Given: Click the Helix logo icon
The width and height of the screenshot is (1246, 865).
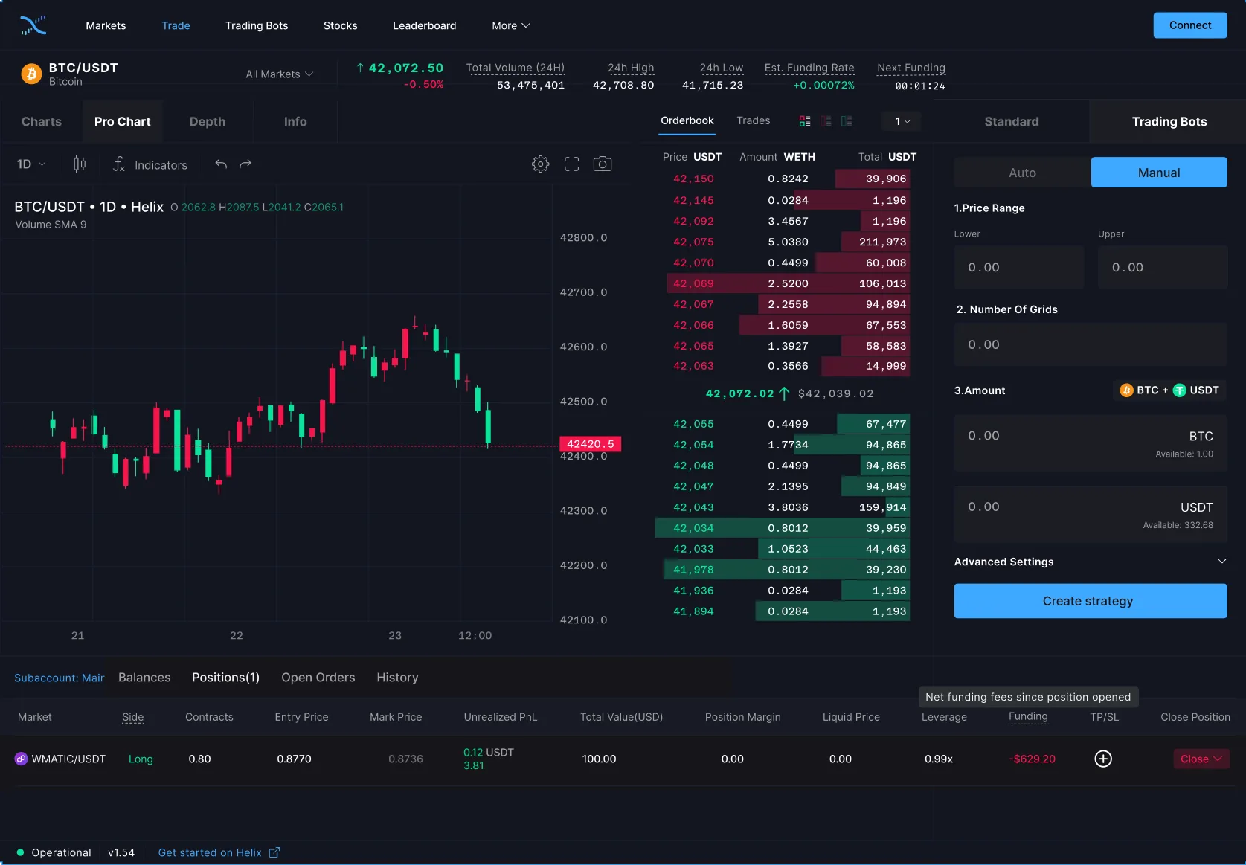Looking at the screenshot, I should [33, 25].
